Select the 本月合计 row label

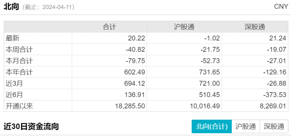[x=19, y=61]
